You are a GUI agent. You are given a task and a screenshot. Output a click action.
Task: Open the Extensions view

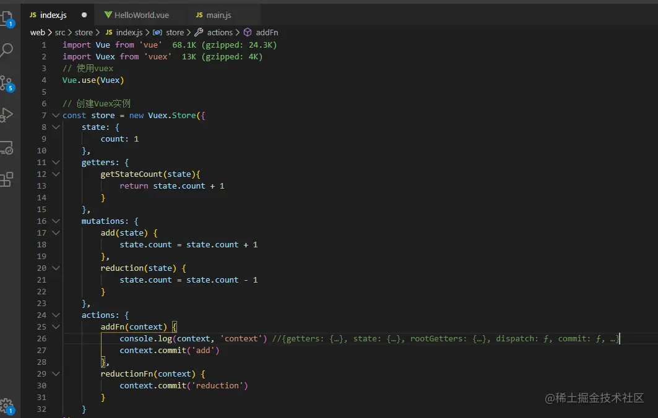(7, 179)
